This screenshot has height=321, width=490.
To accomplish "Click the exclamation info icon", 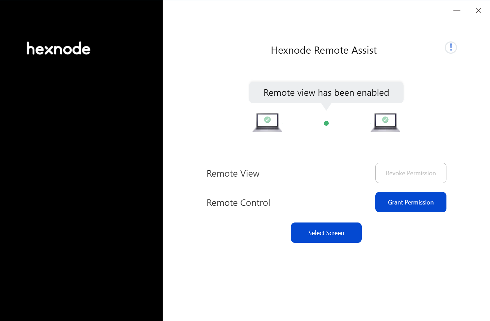I will (451, 48).
